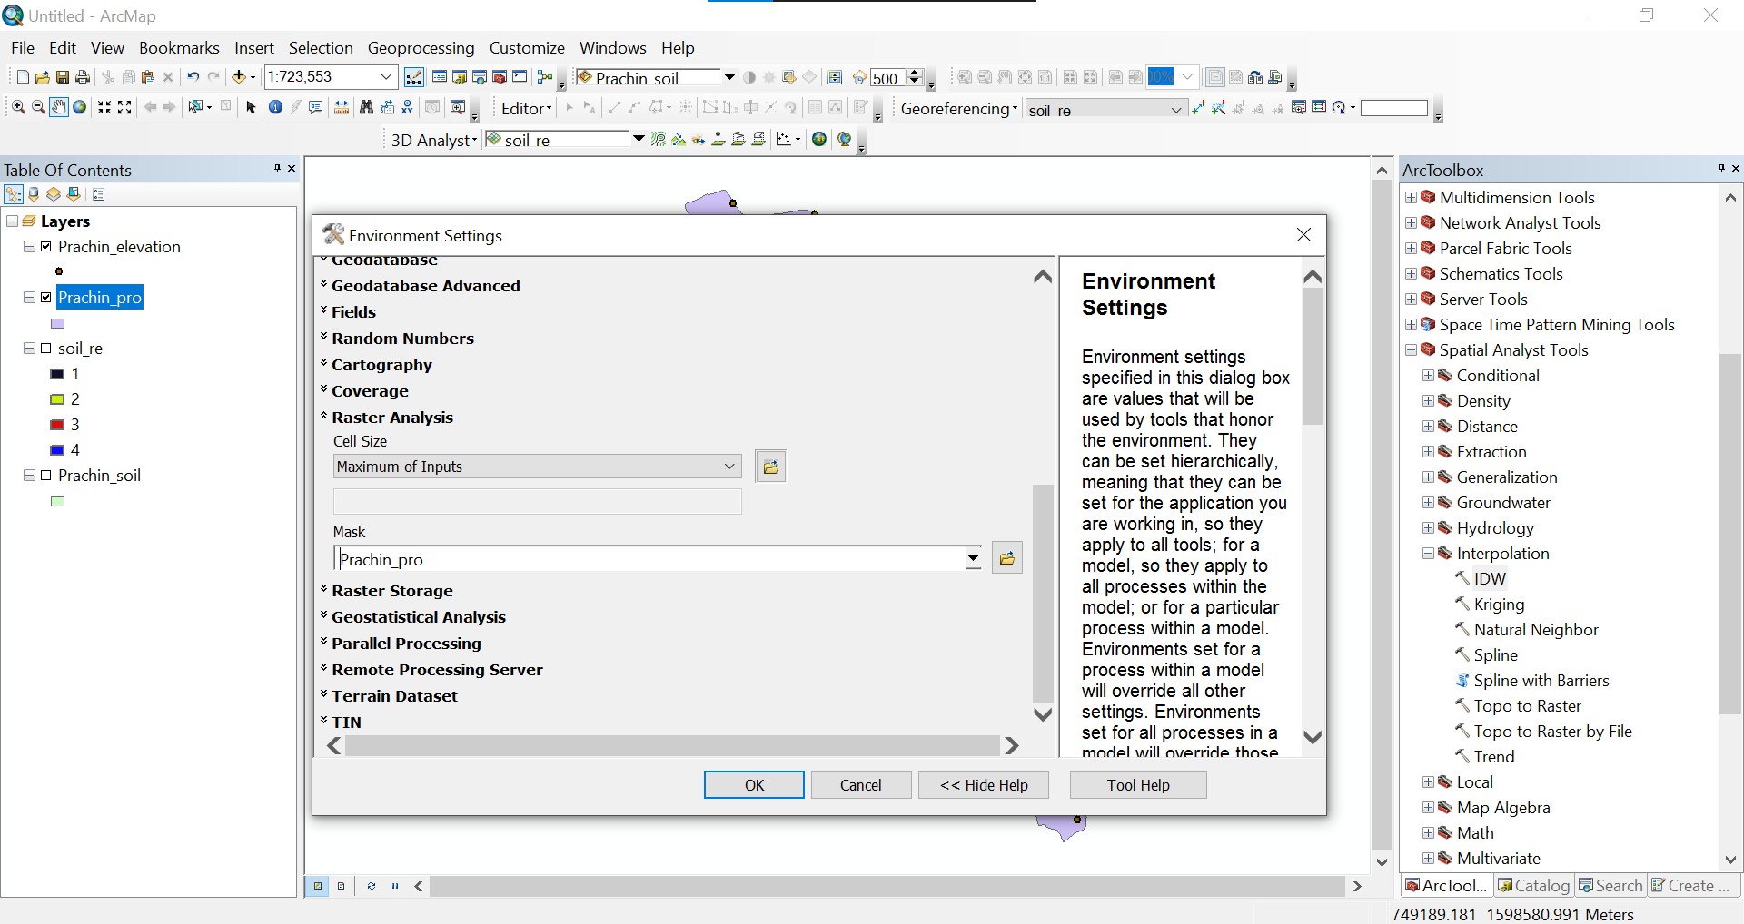Click List By Selection icon
Screen dimensions: 1744x924
74,193
